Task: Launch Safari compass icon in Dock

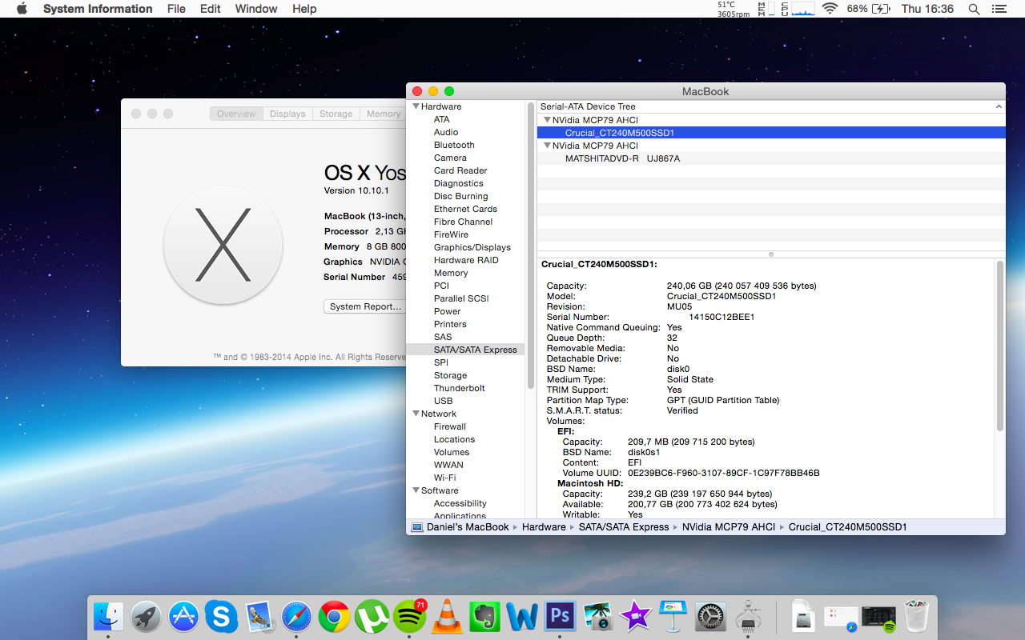Action: pyautogui.click(x=296, y=616)
